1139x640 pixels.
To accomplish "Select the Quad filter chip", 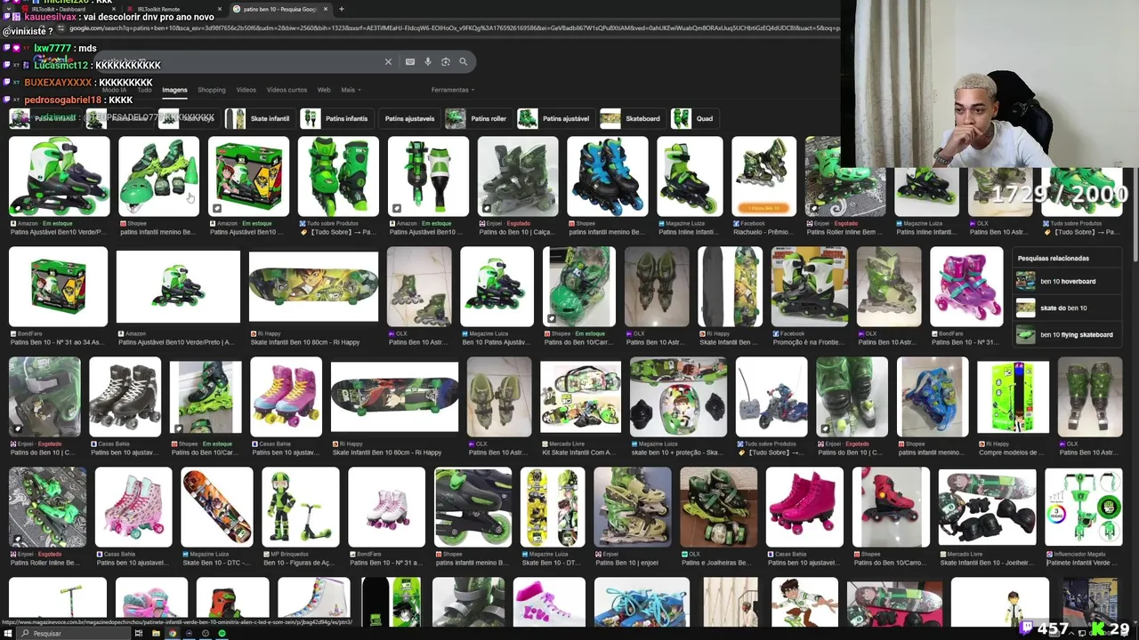I will tap(694, 118).
